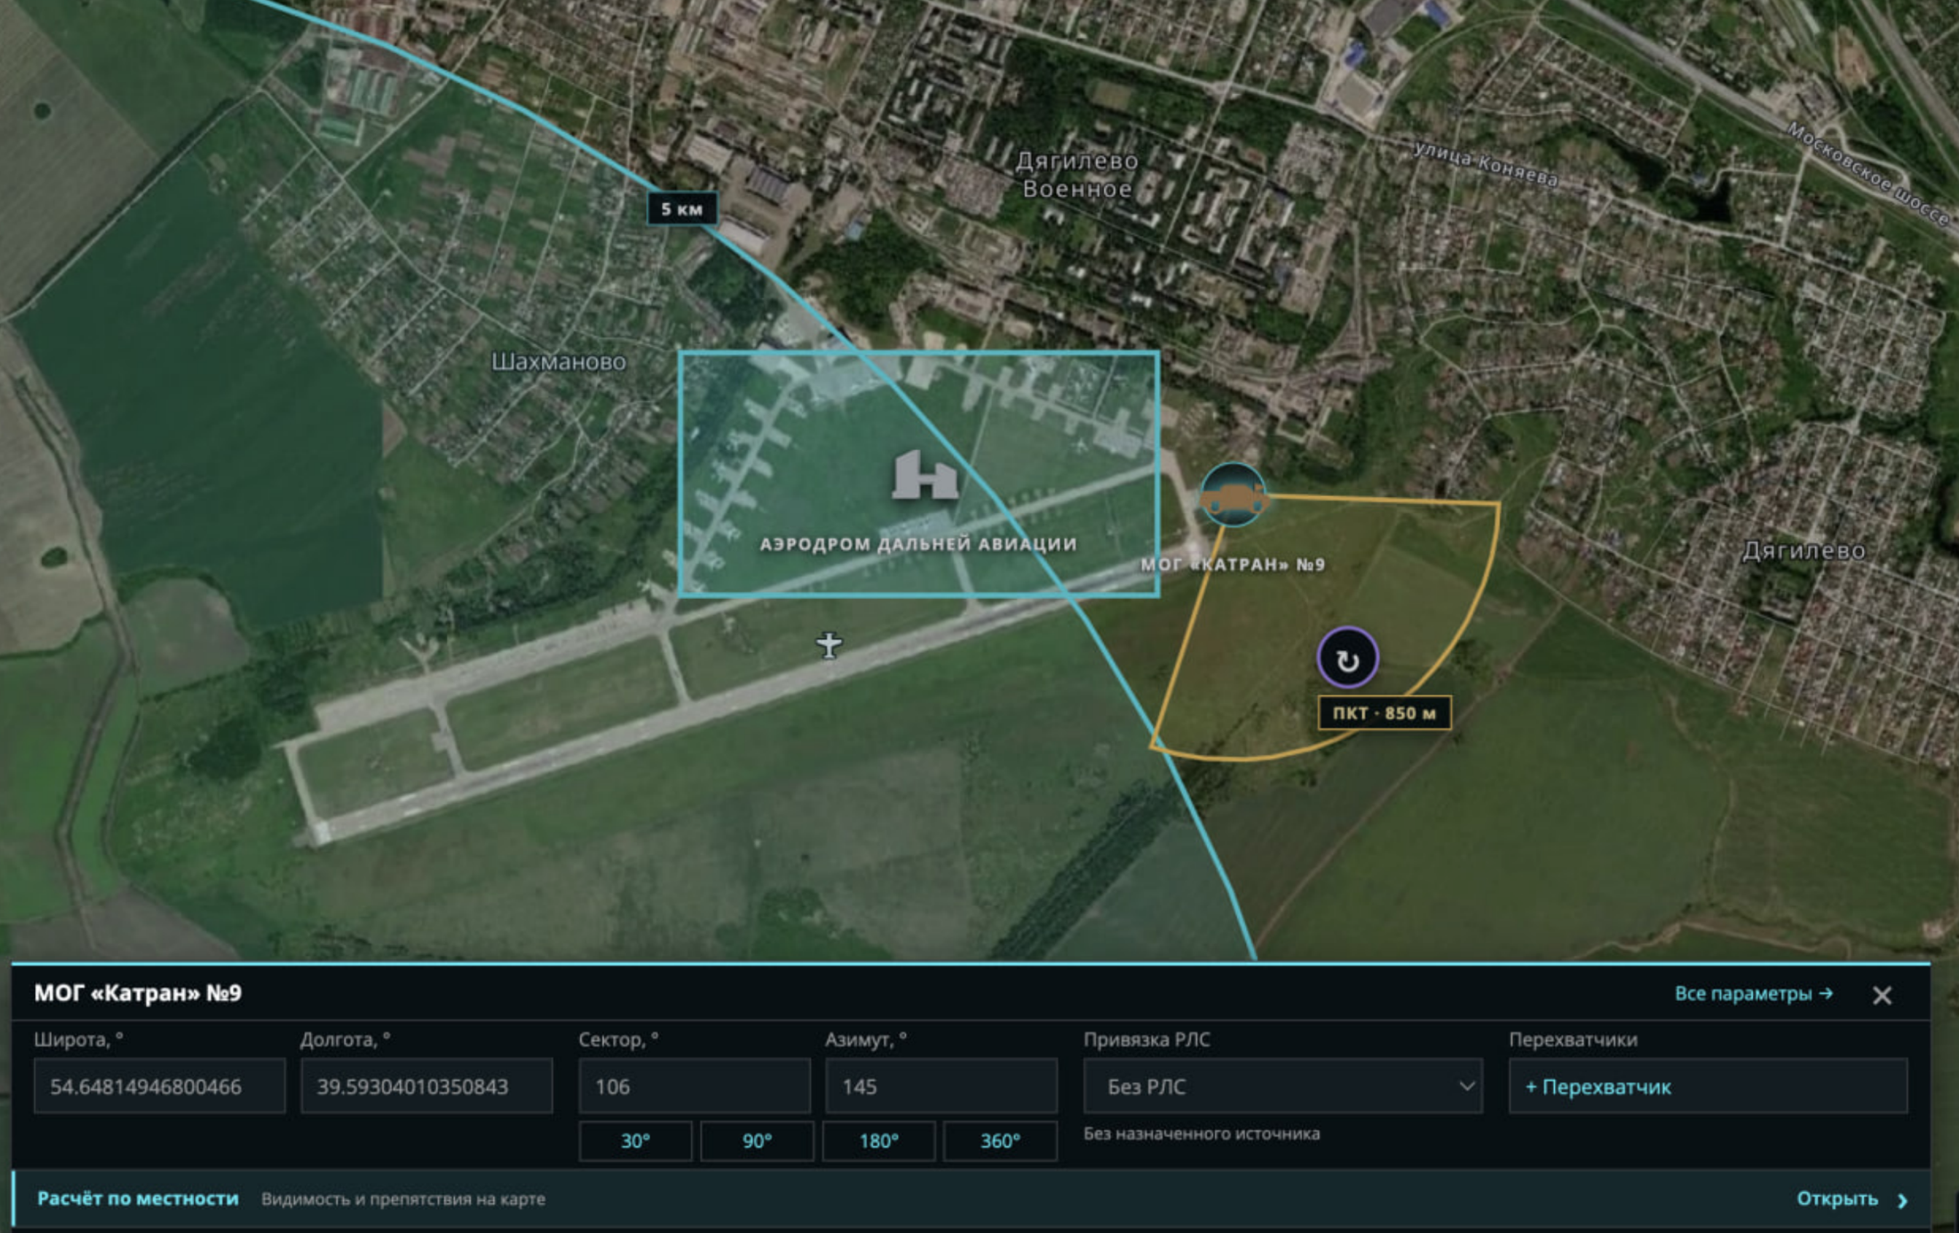Set sector to 30° preset
The image size is (1959, 1233).
(x=636, y=1141)
